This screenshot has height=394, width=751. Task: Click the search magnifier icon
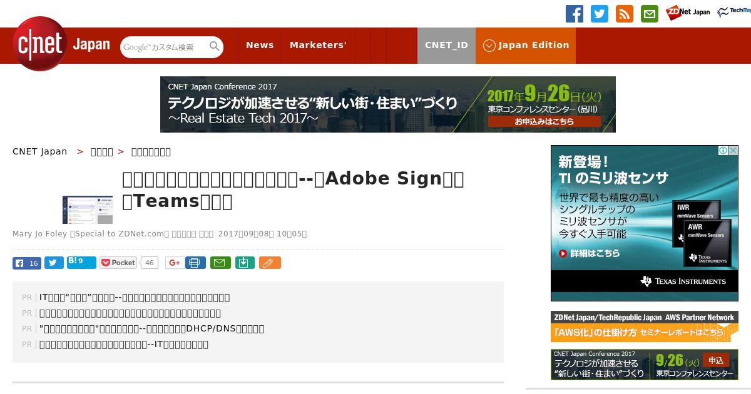(215, 46)
